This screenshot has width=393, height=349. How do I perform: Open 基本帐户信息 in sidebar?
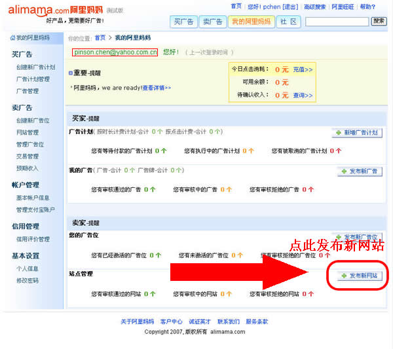(x=33, y=198)
